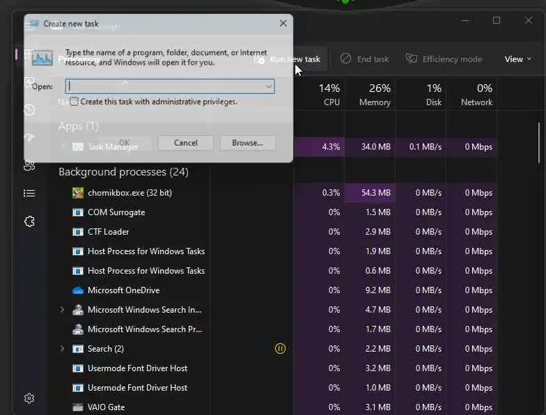Open the Browse... file picker

pos(248,143)
